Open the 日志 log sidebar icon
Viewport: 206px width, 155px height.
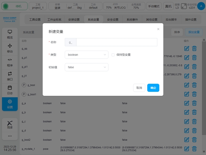click(10, 90)
